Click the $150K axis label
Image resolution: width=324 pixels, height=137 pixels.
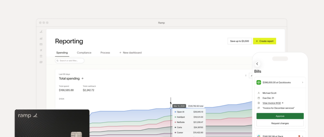(x=62, y=99)
